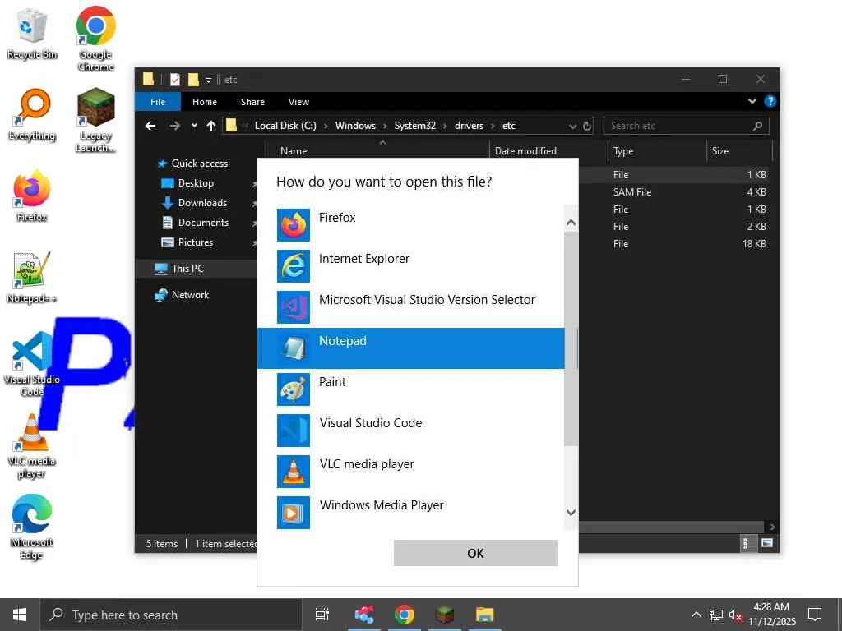Screen dimensions: 842x631
Task: Open the notification center
Action: pos(815,615)
